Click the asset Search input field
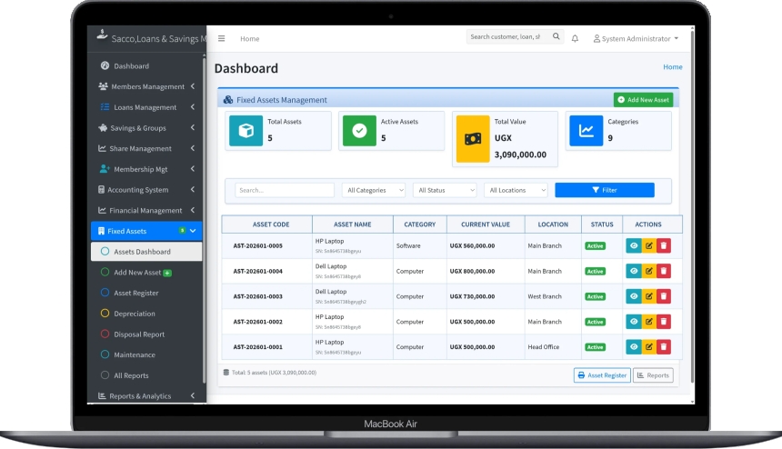Viewport: 782px width, 449px height. (285, 190)
